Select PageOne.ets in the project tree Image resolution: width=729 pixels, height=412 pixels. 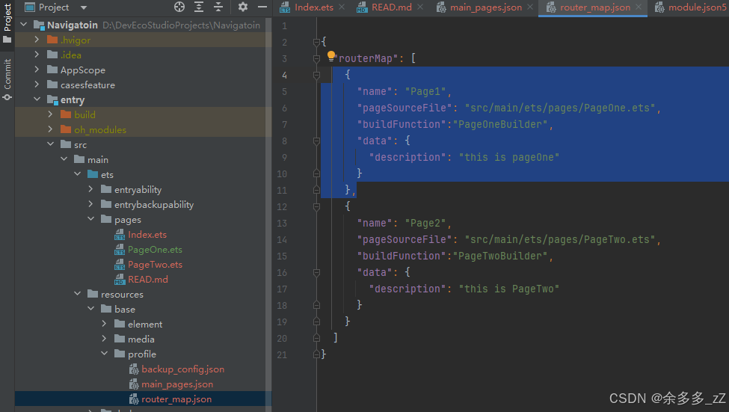pyautogui.click(x=155, y=250)
